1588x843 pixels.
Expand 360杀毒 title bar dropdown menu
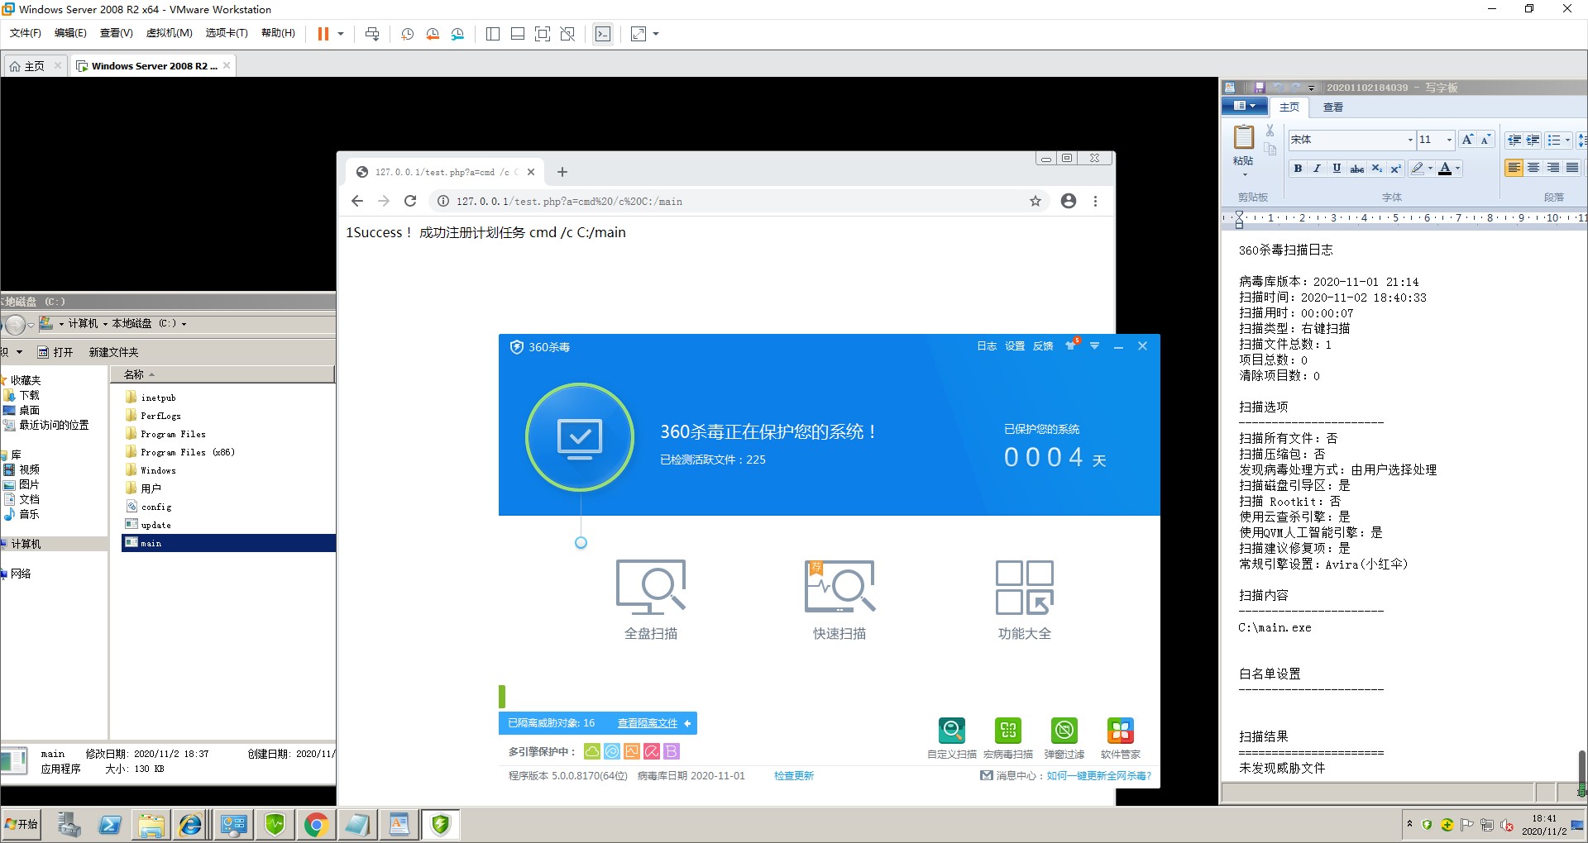click(1094, 346)
